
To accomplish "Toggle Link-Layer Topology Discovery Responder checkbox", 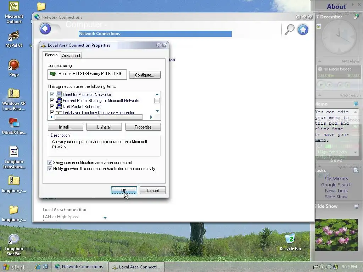I will [52, 112].
